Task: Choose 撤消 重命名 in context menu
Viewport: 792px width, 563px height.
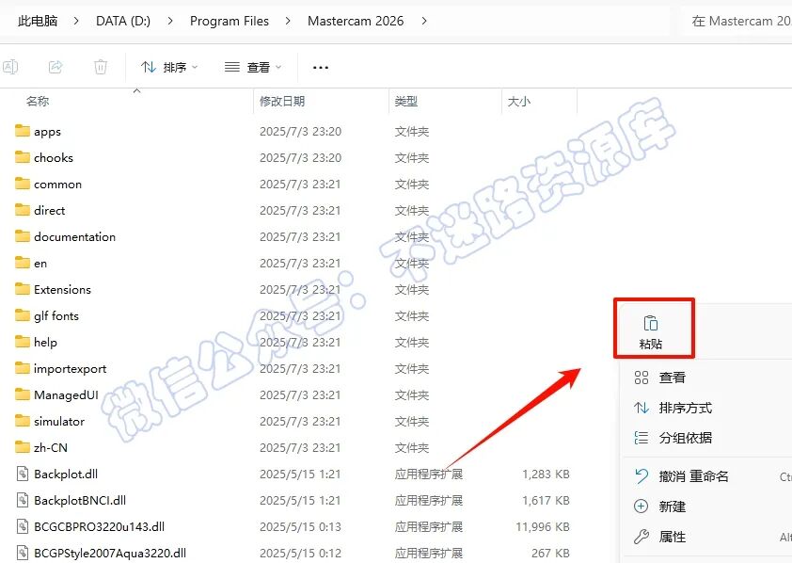Action: [694, 476]
